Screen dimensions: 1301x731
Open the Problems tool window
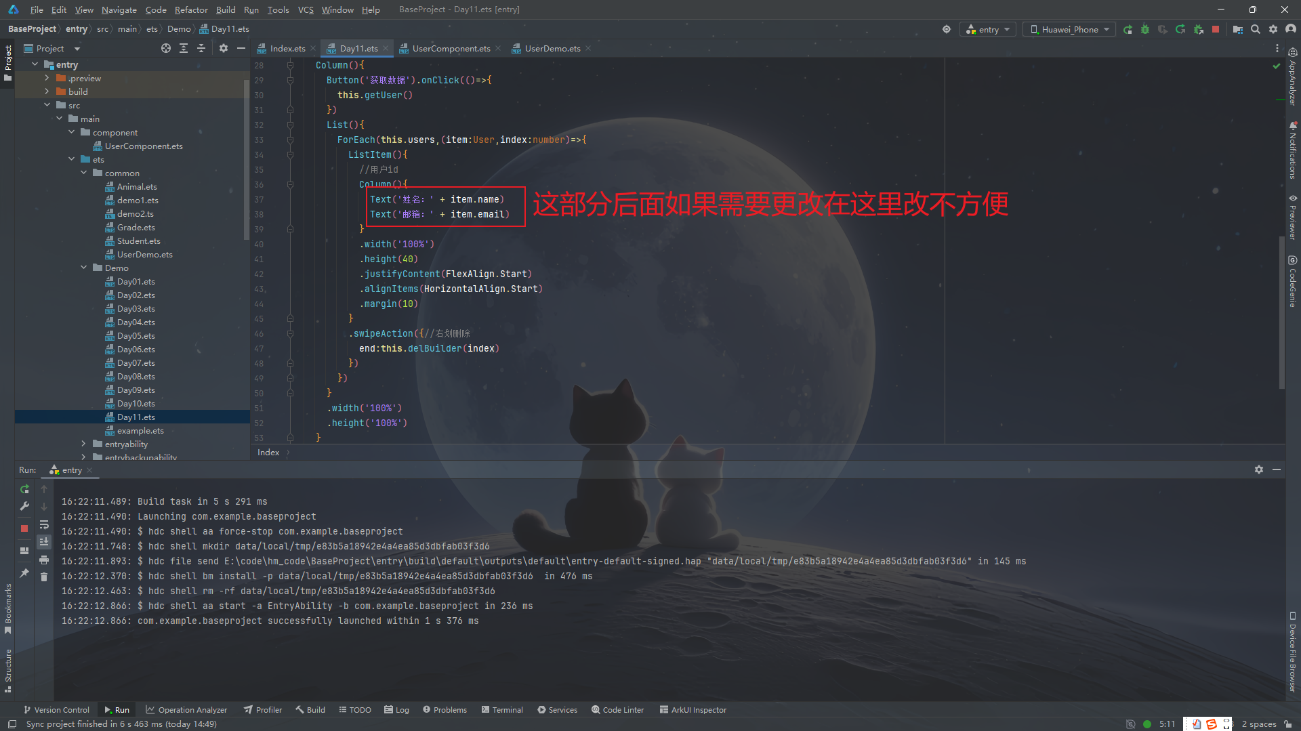[445, 709]
